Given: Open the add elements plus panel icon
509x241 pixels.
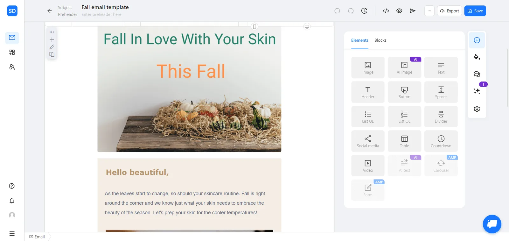Looking at the screenshot, I should coord(477,40).
